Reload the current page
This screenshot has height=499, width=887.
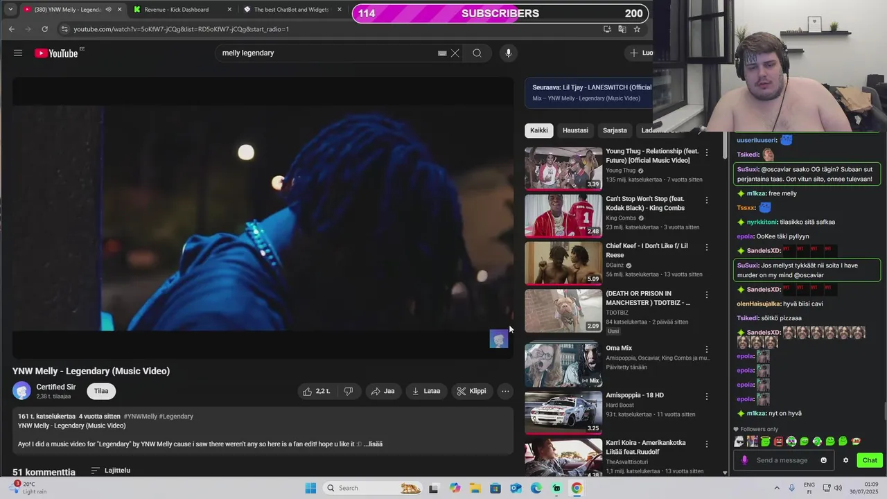click(44, 29)
